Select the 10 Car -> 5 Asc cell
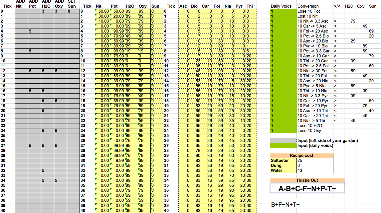The height and width of the screenshot is (213, 382). [315, 26]
